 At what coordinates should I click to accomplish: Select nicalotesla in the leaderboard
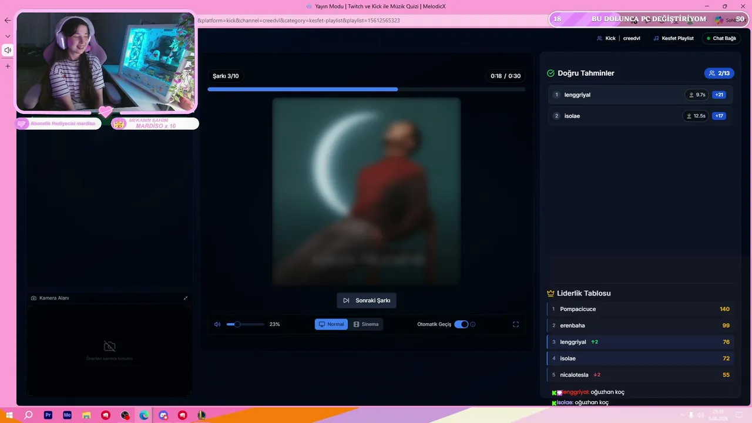pyautogui.click(x=640, y=375)
